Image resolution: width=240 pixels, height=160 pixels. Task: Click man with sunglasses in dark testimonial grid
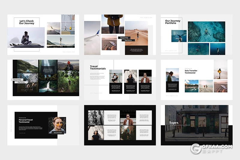(128, 118)
